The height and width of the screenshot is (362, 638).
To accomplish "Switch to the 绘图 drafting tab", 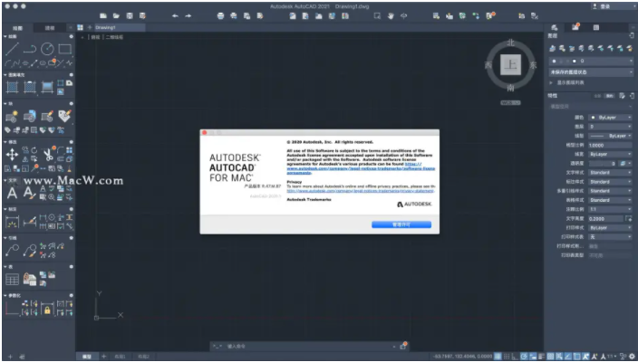I will tap(17, 28).
